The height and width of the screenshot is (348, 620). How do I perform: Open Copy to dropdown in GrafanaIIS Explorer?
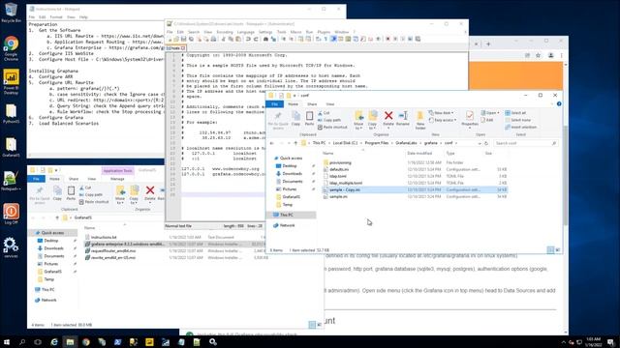(134, 195)
